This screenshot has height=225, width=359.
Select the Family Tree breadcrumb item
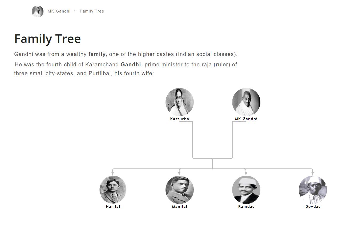click(92, 11)
